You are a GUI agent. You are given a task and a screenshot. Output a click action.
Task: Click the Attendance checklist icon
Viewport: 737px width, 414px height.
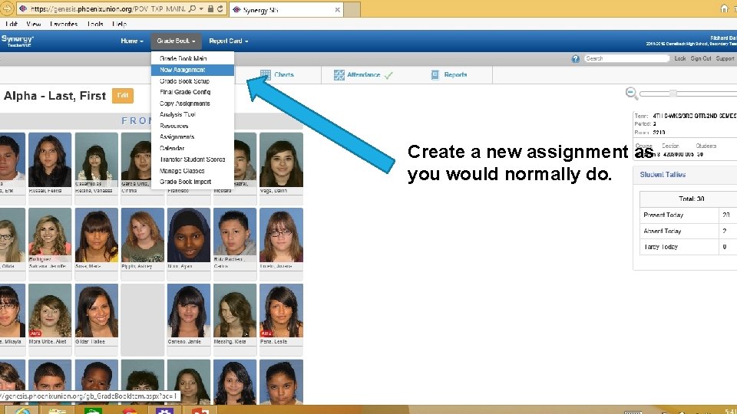(339, 75)
